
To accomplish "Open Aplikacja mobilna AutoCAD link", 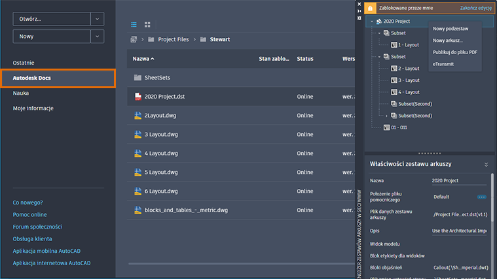I will [46, 251].
